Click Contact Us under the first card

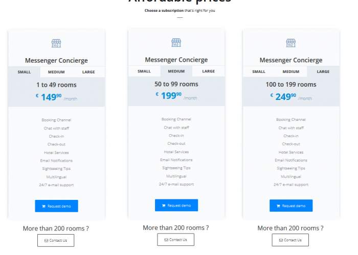click(x=56, y=240)
